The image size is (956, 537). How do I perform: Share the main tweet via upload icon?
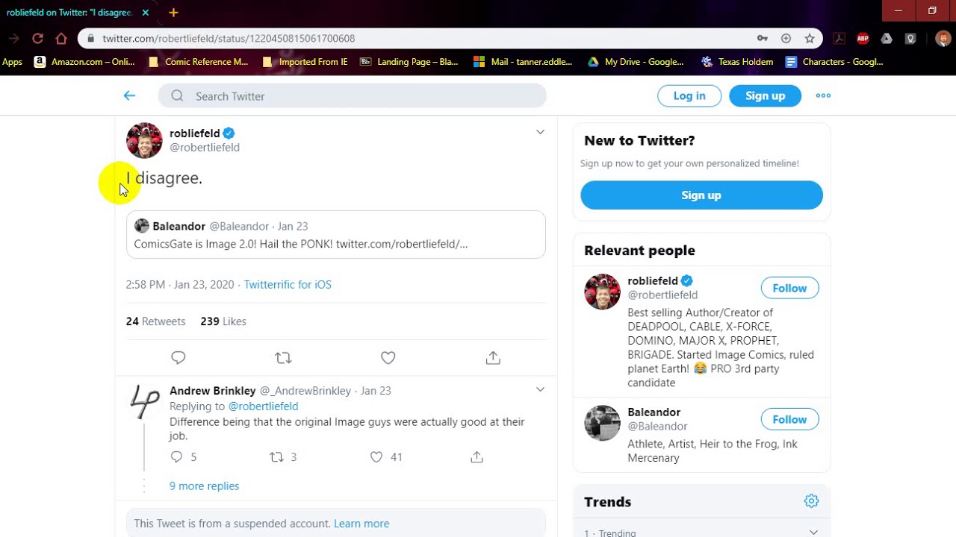(x=493, y=358)
